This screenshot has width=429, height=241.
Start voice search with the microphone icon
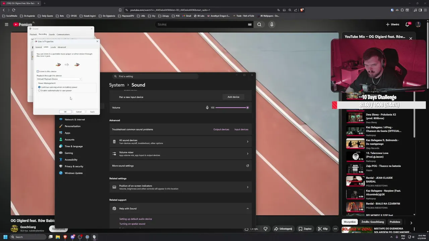pyautogui.click(x=272, y=24)
